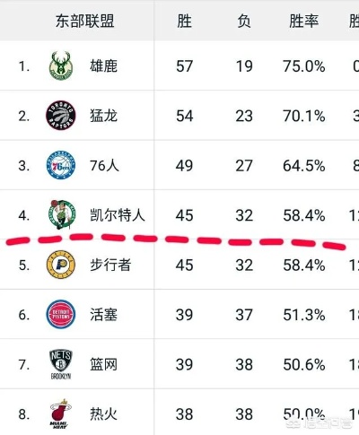
Task: Click the 篮网 team name
Action: coord(103,364)
